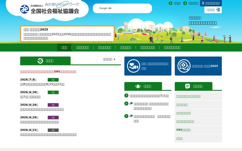Click the speech-bubble icon section header
Image resolution: width=242 pixels, height=151 pixels.
click(x=194, y=86)
